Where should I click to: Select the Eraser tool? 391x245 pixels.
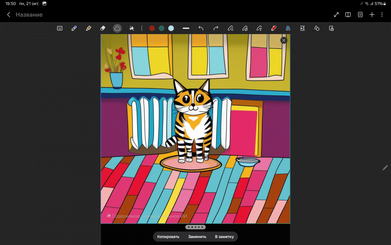point(103,29)
